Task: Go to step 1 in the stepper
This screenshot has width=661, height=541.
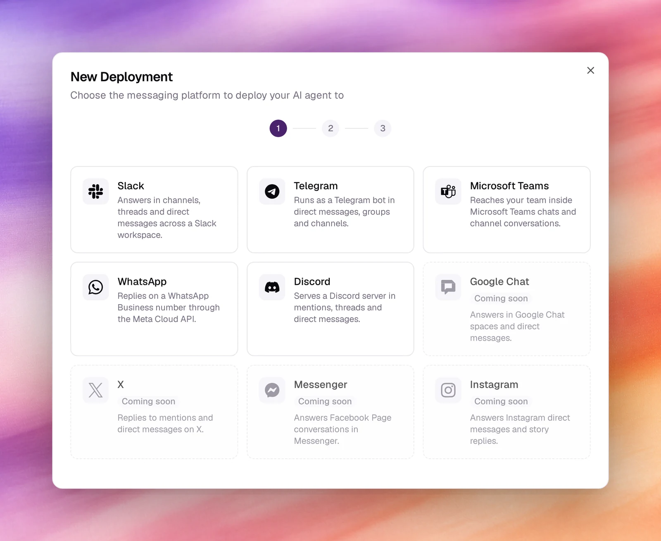Action: pyautogui.click(x=278, y=128)
